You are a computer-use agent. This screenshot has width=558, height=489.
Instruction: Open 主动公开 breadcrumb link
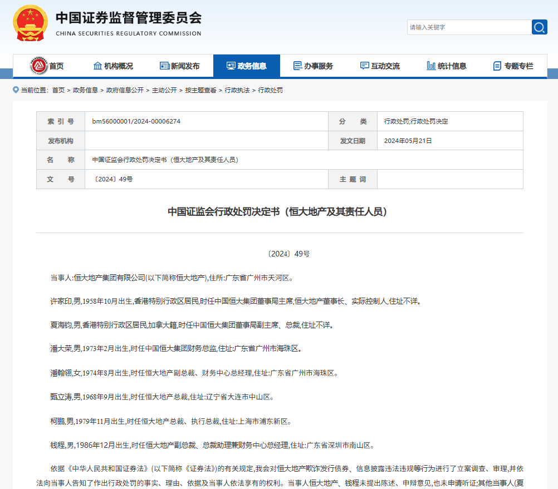coord(164,90)
